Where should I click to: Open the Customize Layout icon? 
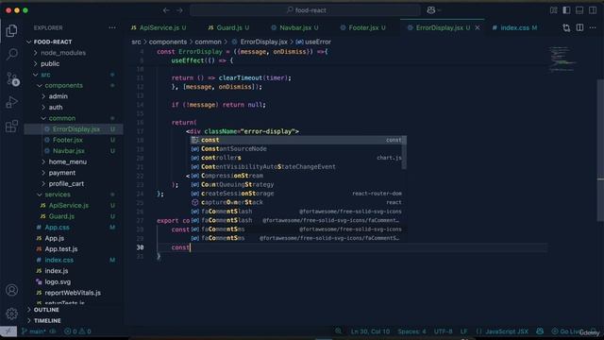point(554,10)
